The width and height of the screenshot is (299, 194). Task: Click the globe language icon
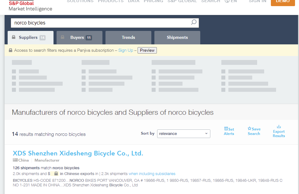(227, 1)
